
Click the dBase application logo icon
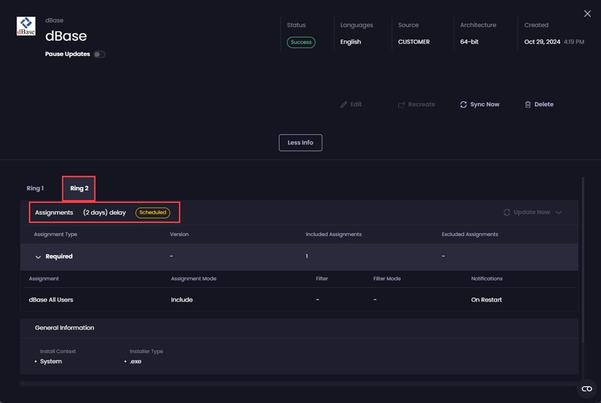point(26,26)
